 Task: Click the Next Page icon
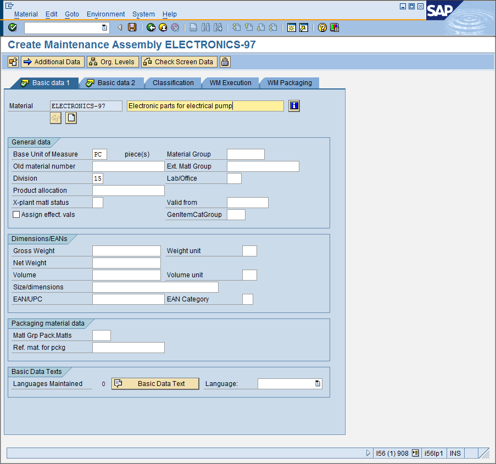coord(261,27)
